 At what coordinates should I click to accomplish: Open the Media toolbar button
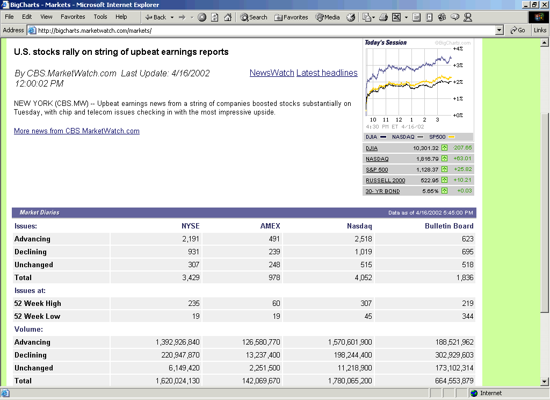tap(328, 17)
